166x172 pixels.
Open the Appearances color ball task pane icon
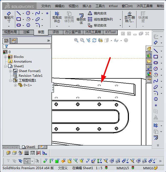149,74
